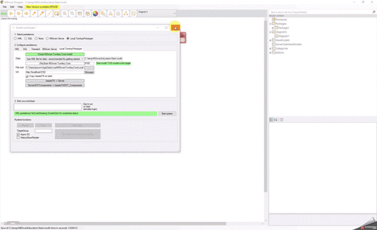Click the orange back arrow icon
377x230 pixels.
point(18,14)
